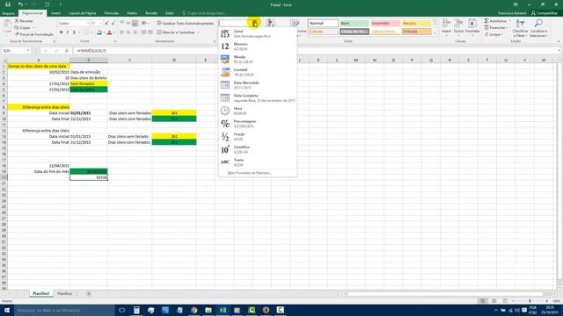Click the Copiar button
563x316 pixels.
coord(23,27)
